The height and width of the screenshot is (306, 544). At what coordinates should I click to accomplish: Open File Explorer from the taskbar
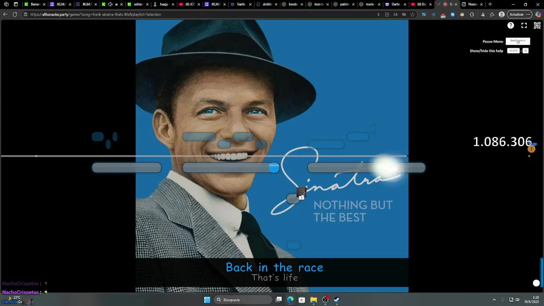point(313,300)
